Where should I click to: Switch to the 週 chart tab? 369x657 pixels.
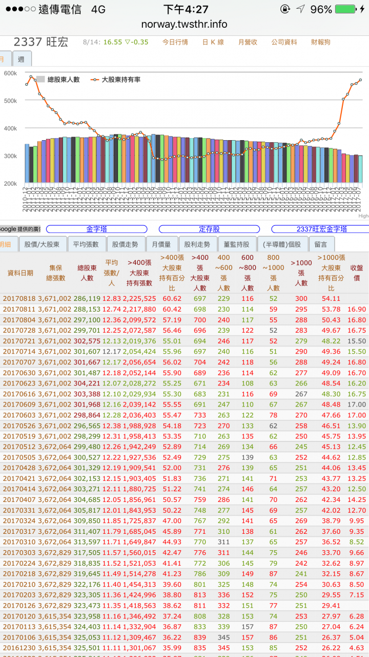tap(22, 59)
